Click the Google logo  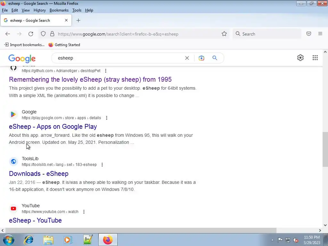tap(22, 59)
